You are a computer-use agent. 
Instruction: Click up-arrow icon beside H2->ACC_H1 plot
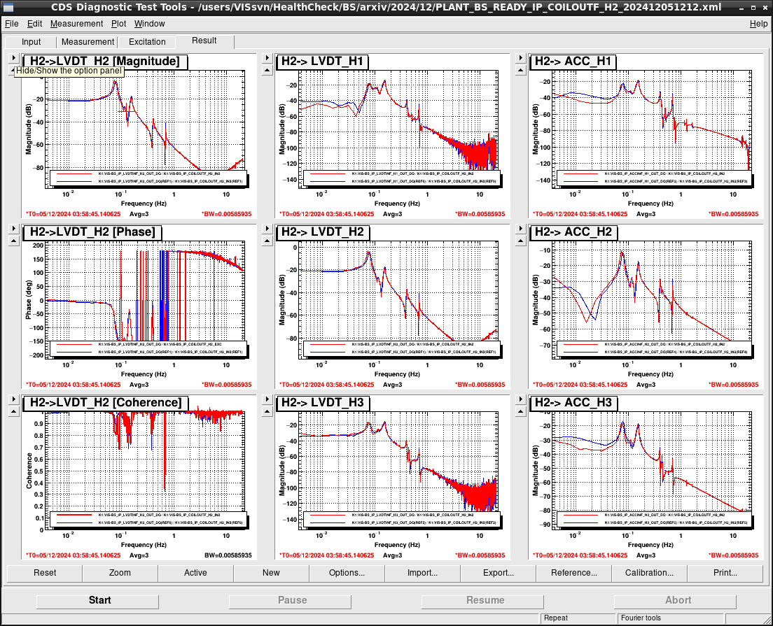(x=521, y=70)
